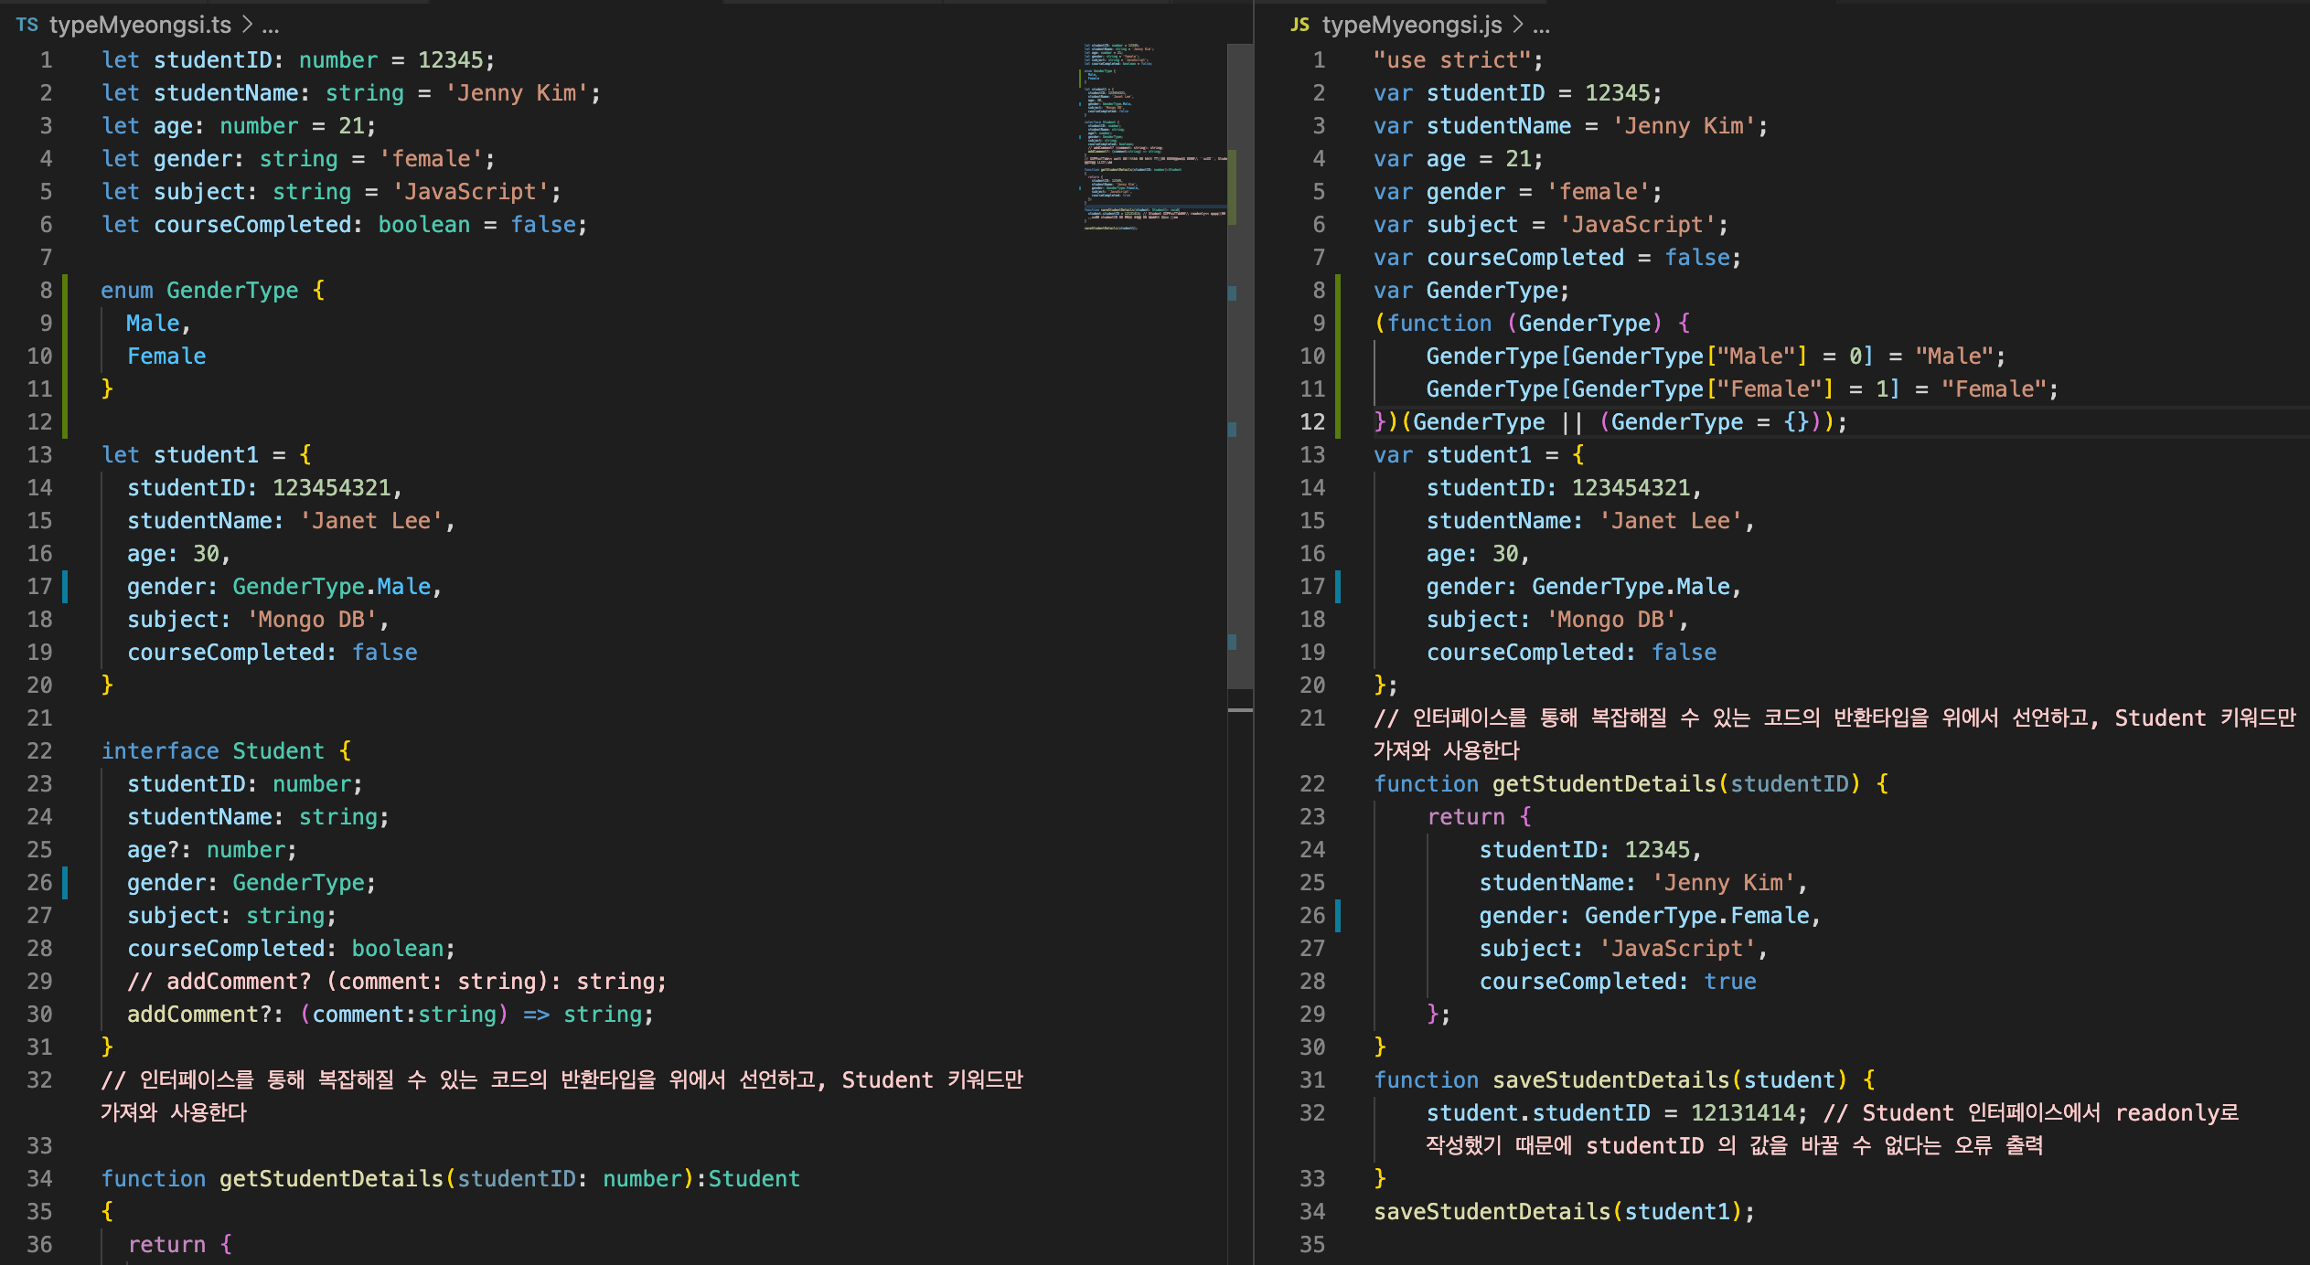
Task: Select line number 22 at interface Student
Action: point(39,751)
